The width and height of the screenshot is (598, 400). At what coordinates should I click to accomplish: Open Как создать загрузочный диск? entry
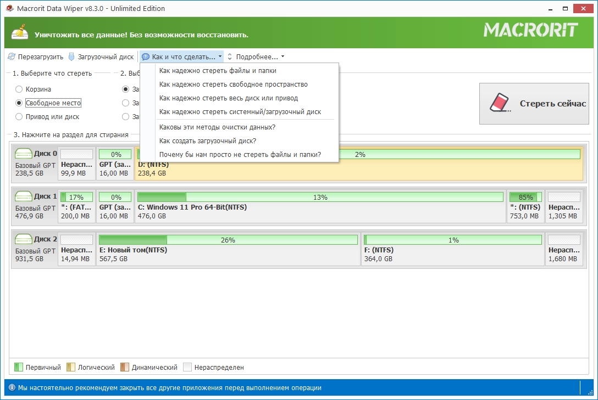coord(240,141)
